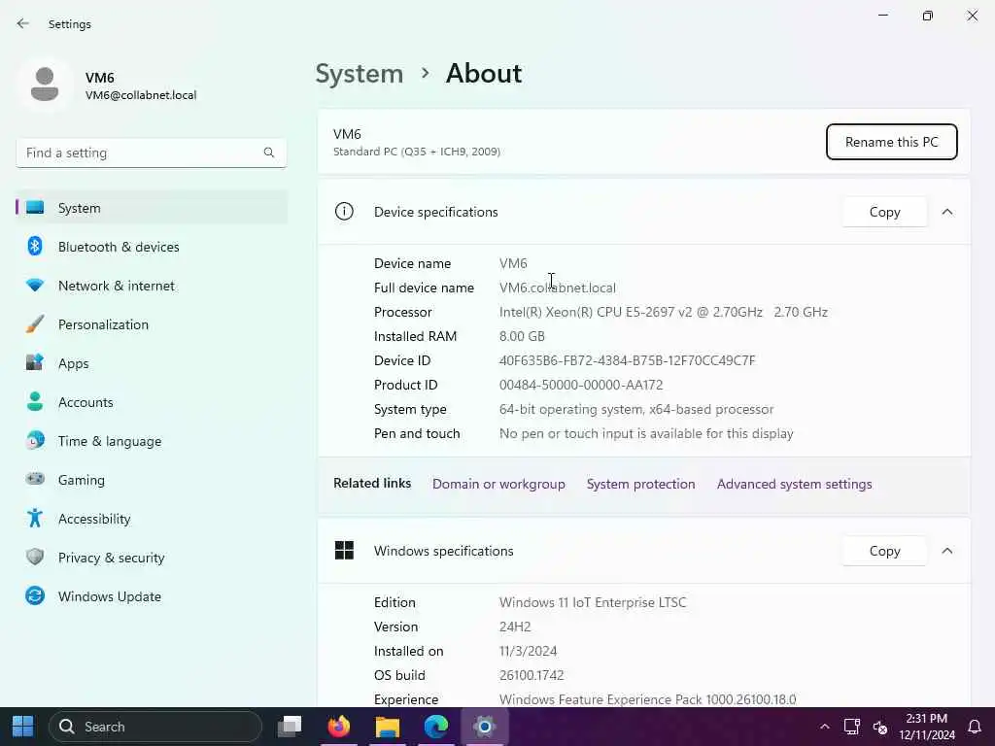
Task: Click the Product ID value 00484-50000-00000-AA172
Action: pyautogui.click(x=581, y=385)
